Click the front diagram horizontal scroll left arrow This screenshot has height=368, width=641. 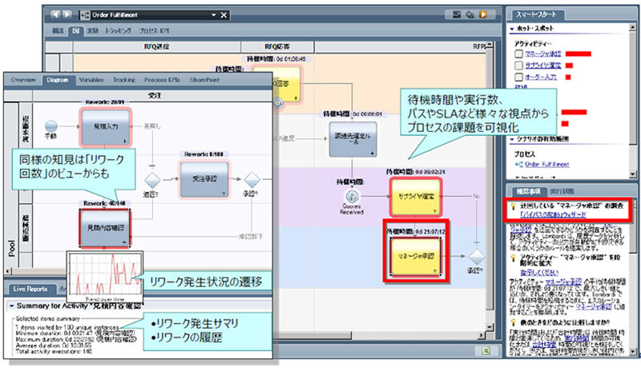[x=7, y=271]
